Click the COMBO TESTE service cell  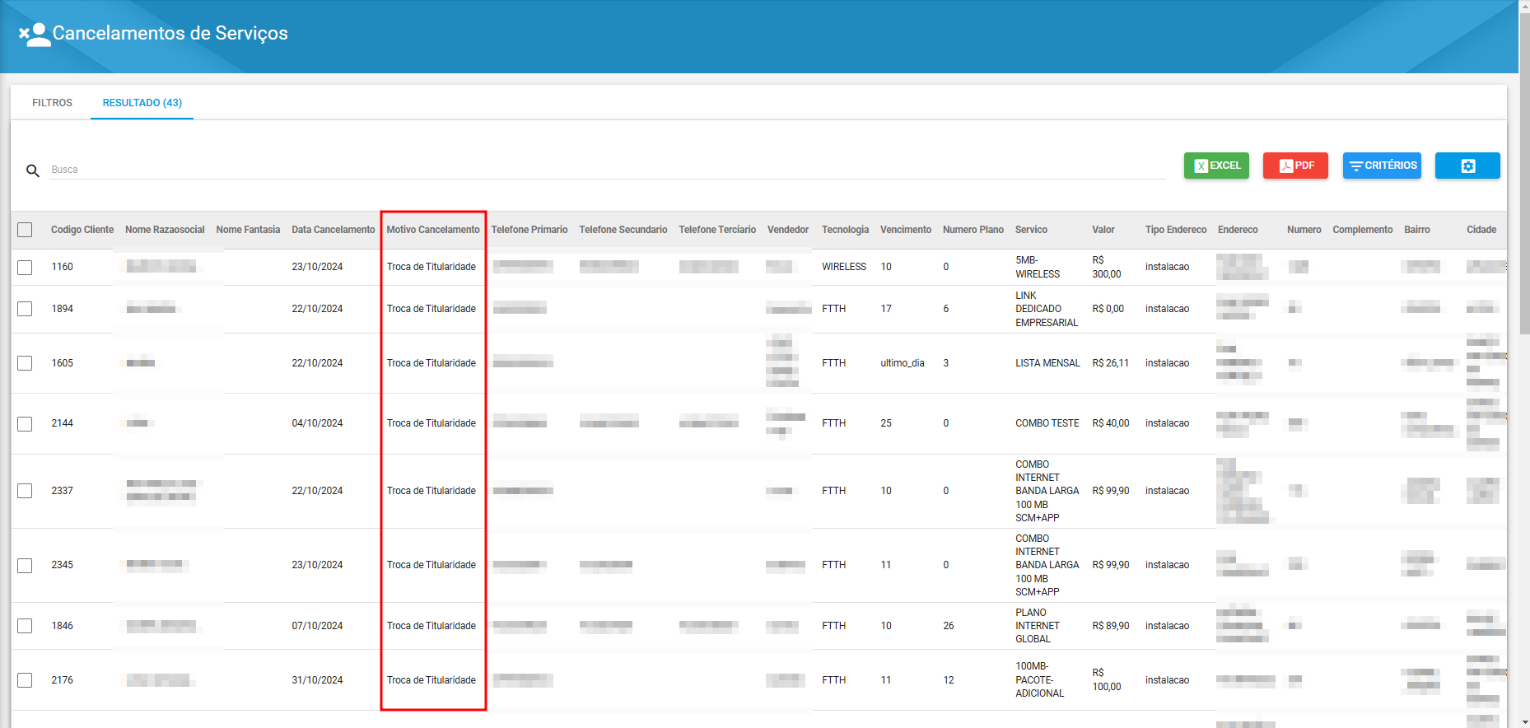pyautogui.click(x=1047, y=423)
